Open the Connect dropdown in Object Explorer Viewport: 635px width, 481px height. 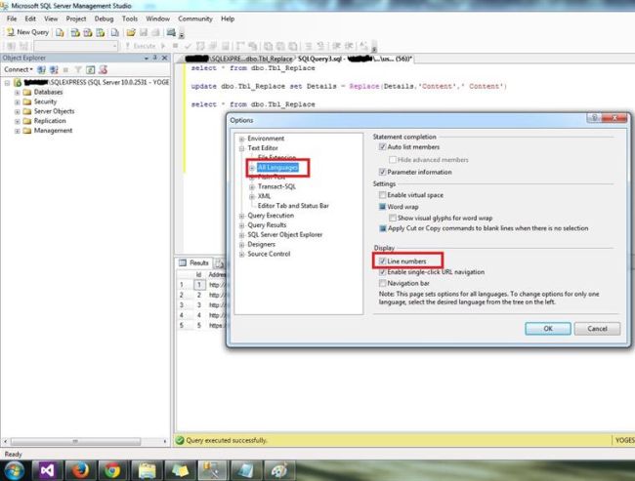[x=19, y=69]
